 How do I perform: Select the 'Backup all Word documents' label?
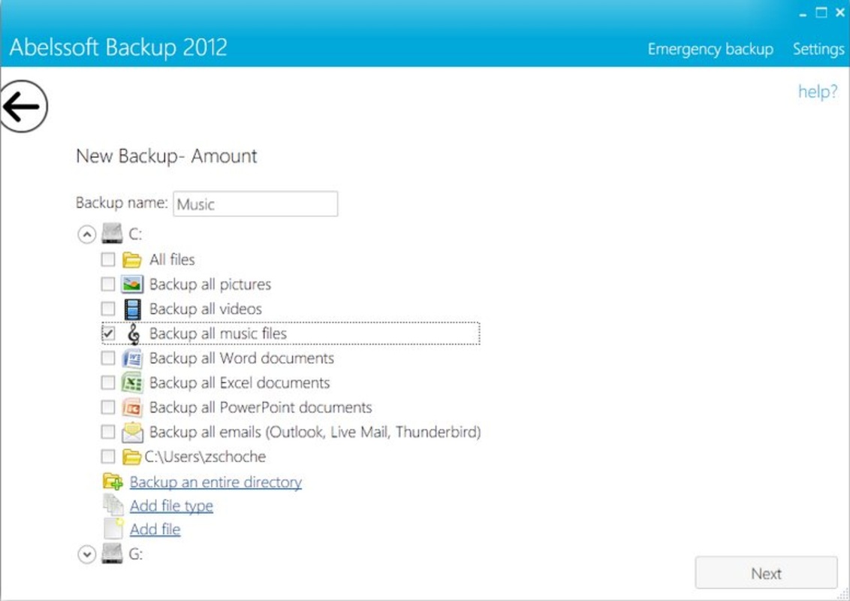[x=242, y=358]
